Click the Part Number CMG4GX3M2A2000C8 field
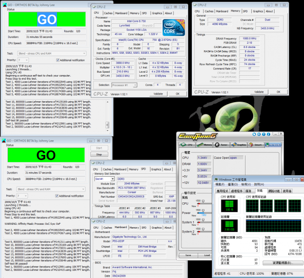Viewport: 304px width, 278px height. [x=132, y=197]
